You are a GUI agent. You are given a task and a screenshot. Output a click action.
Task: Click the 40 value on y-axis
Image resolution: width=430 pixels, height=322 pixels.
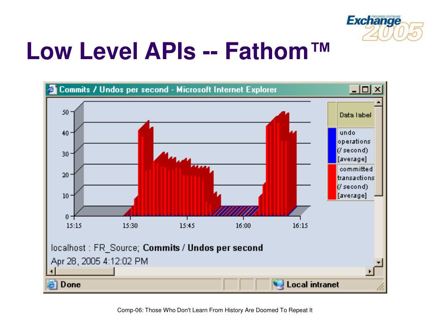pos(65,133)
